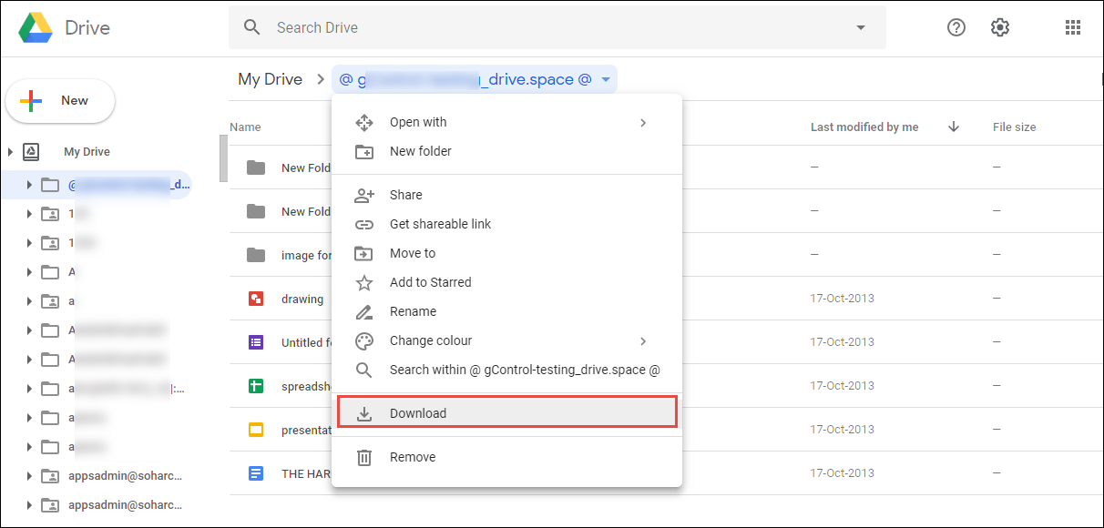Expand the Change colour submenu

[642, 340]
